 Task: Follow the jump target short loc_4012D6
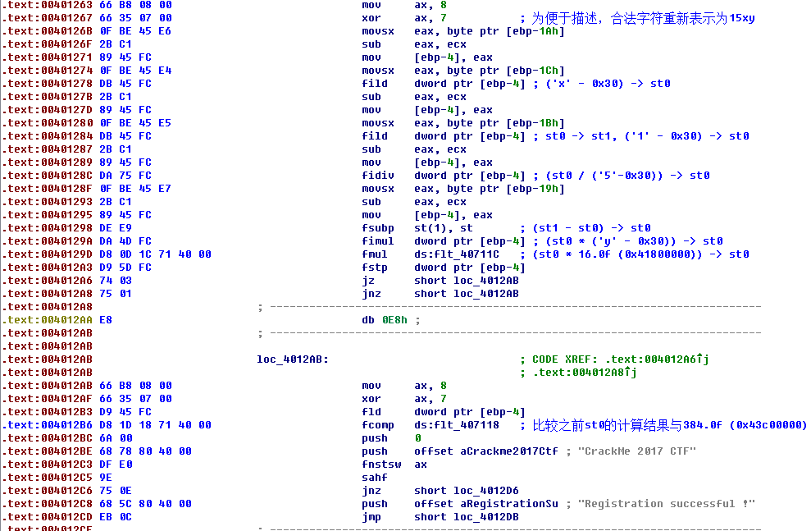467,491
